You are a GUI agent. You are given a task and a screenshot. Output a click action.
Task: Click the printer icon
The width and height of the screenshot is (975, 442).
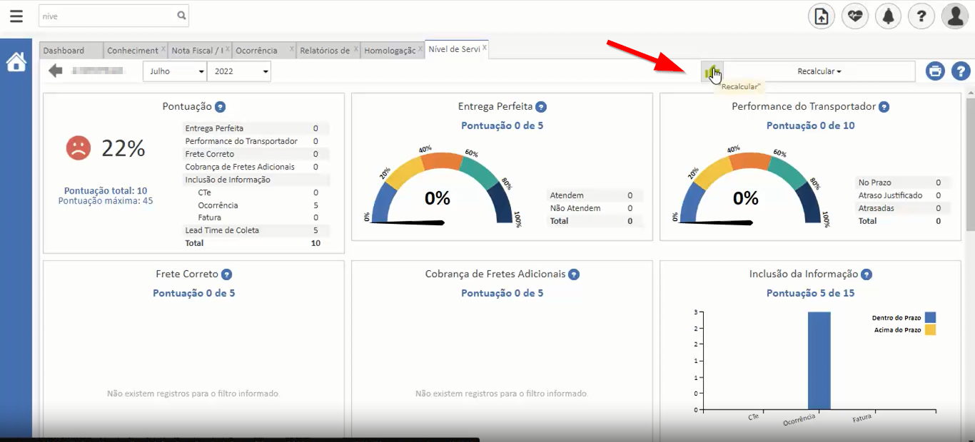935,71
